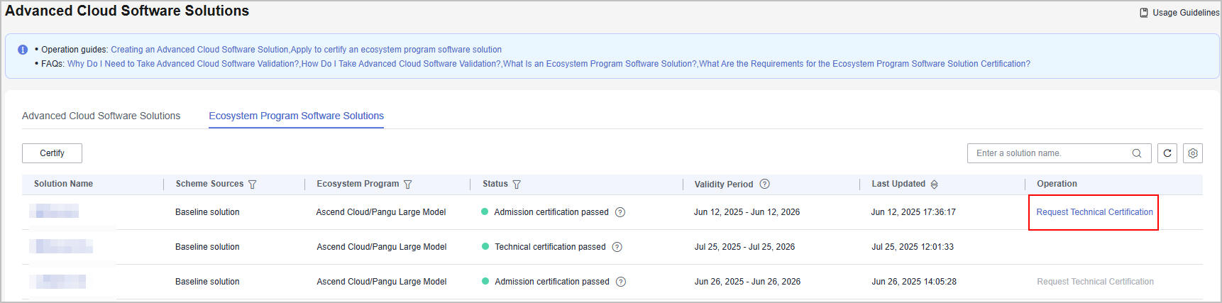Click the first row's blurred solution name
Image resolution: width=1222 pixels, height=303 pixels.
(55, 211)
